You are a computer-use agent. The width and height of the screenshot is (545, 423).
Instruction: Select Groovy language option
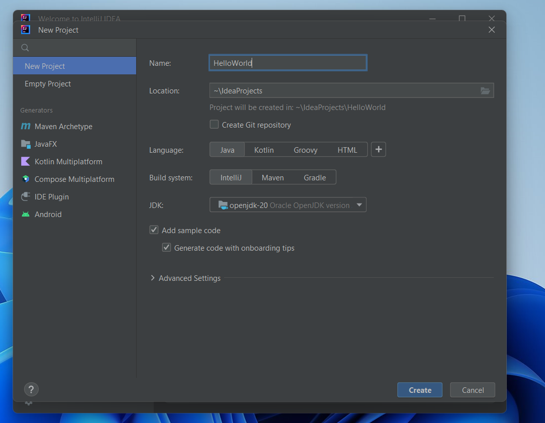click(x=305, y=150)
